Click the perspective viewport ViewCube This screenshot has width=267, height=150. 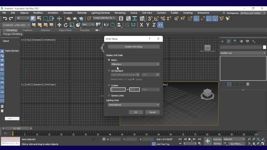tap(207, 94)
